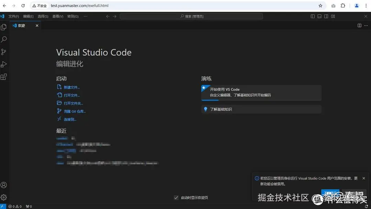Viewport: 371px width, 209px height.
Task: Click the address bar URL
Action: point(79,6)
